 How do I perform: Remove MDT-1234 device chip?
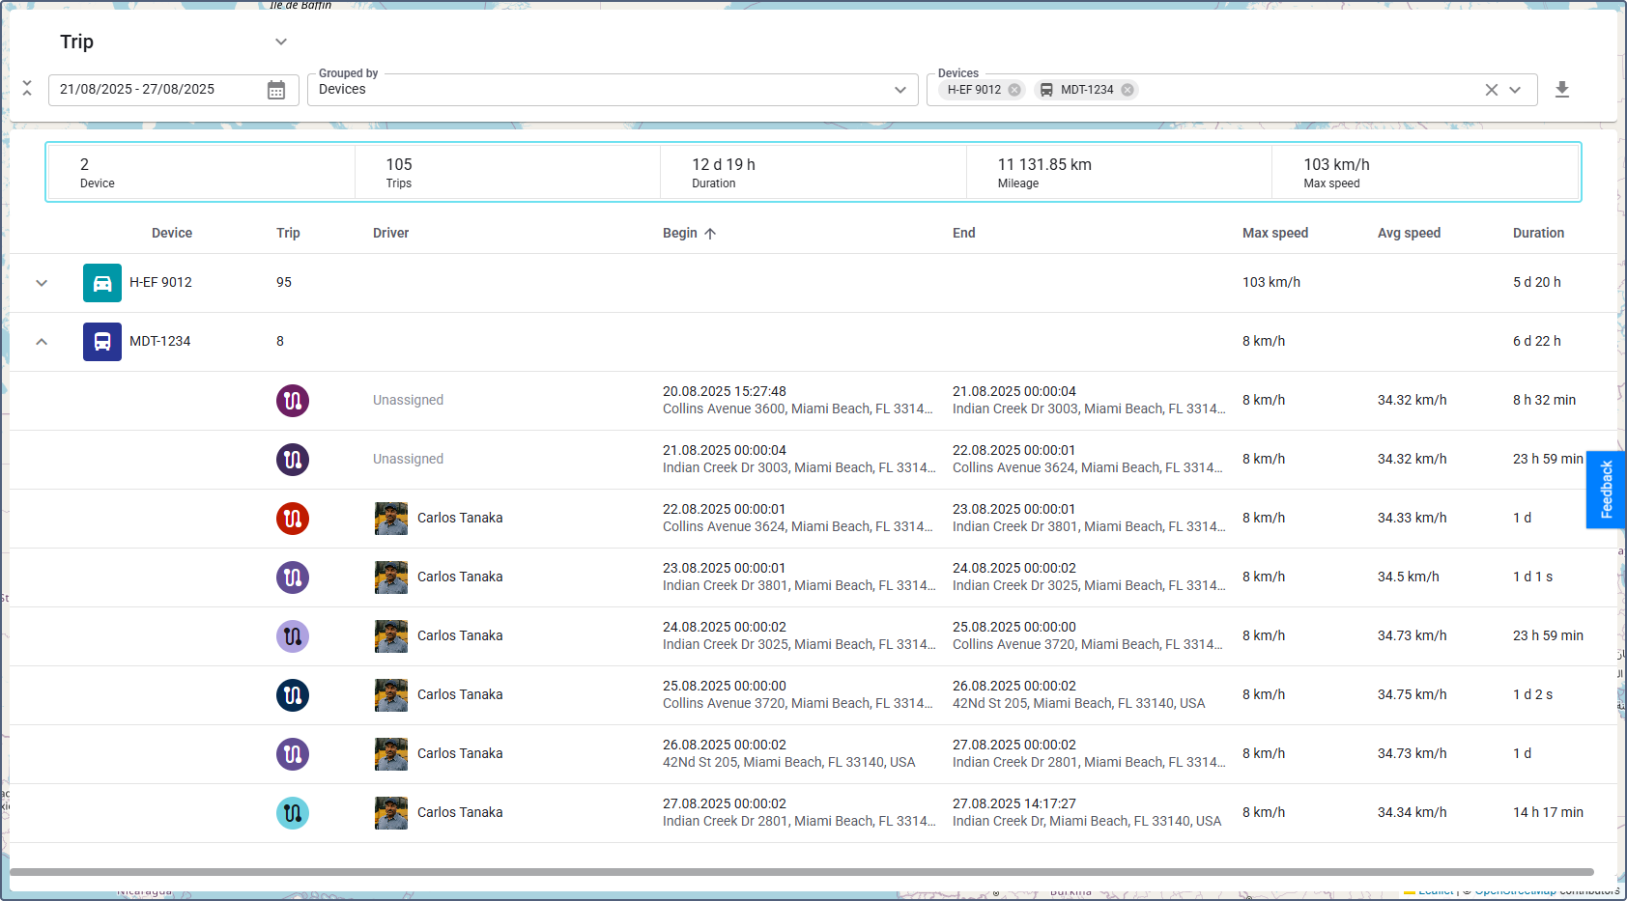pos(1127,90)
